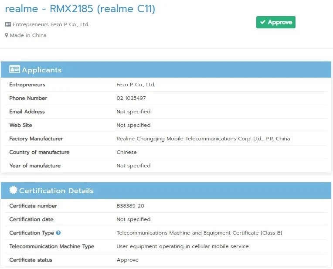Select the Certification Details section header
333x269 pixels.
(166, 191)
